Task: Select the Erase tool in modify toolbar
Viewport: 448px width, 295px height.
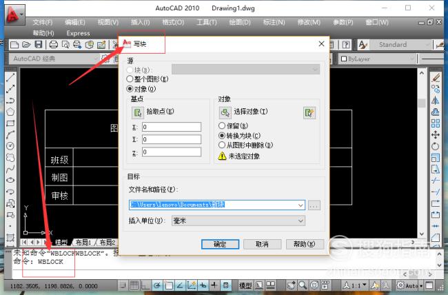Action: point(436,78)
